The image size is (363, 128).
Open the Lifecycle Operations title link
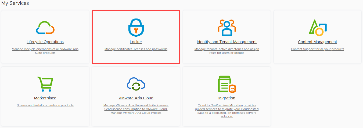pos(45,42)
